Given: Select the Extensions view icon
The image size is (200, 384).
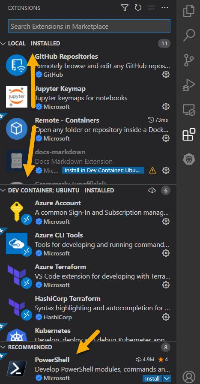Looking at the screenshot, I should point(189,134).
